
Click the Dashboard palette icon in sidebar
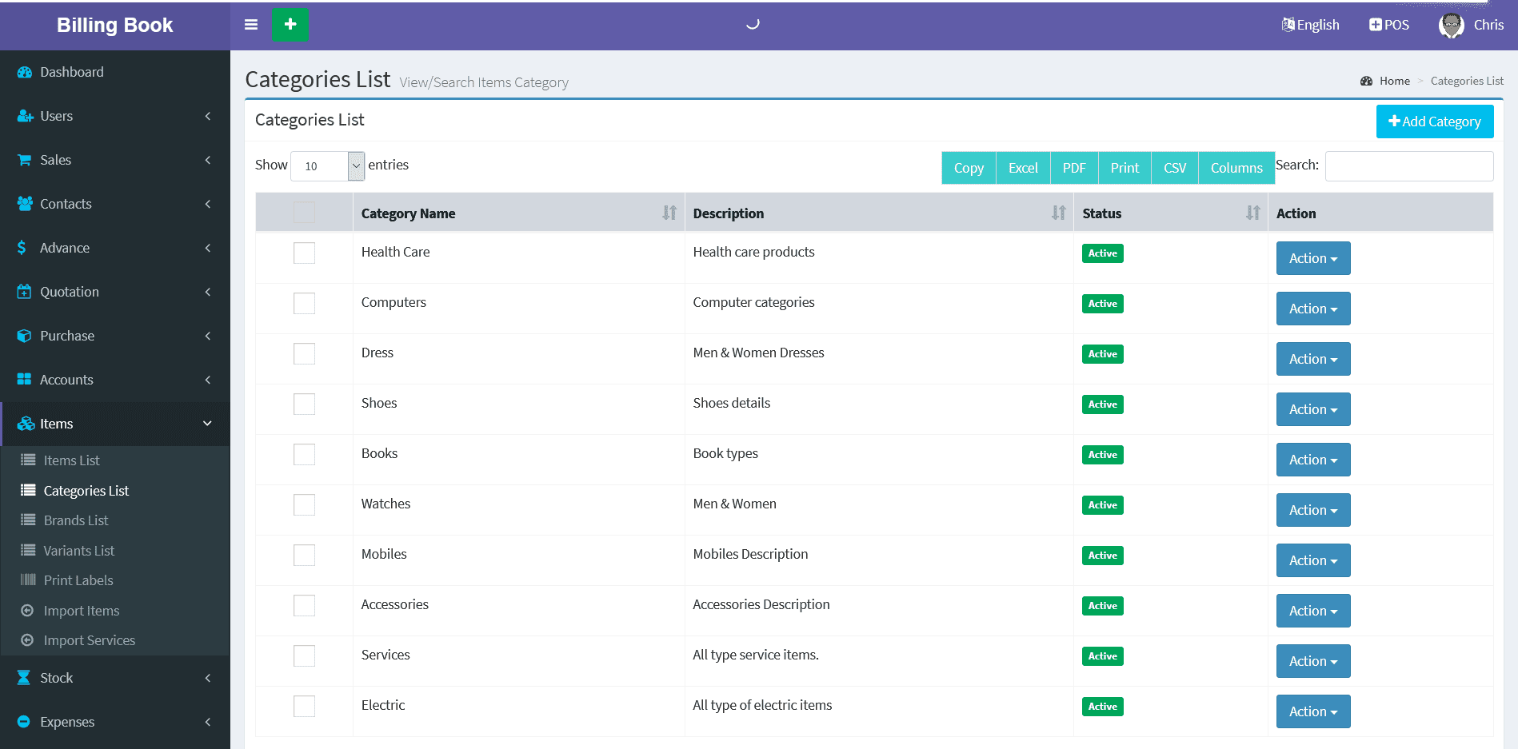pyautogui.click(x=25, y=72)
